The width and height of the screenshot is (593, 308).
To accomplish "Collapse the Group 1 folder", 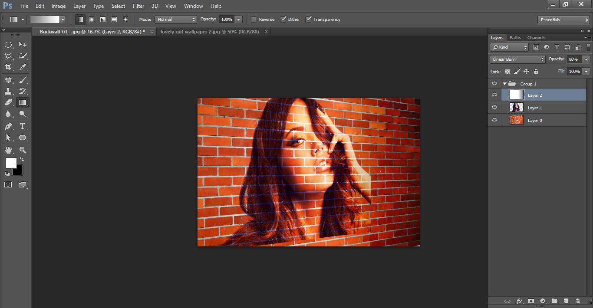I will pyautogui.click(x=504, y=83).
